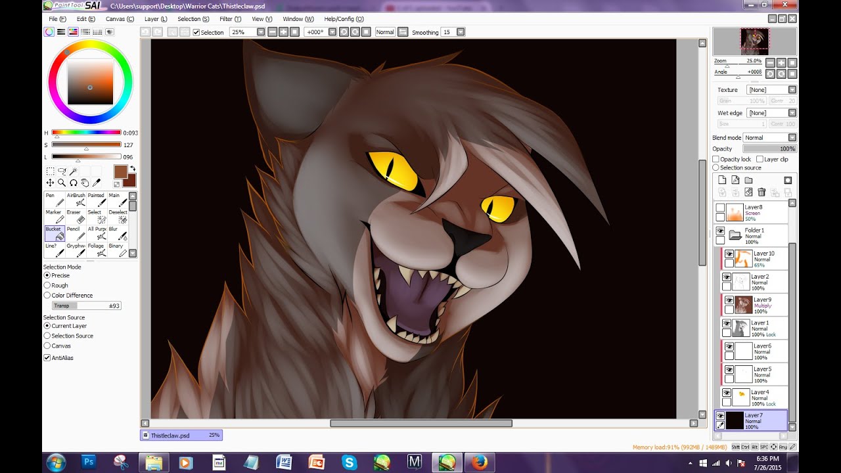Open the Canvas menu

[x=120, y=19]
